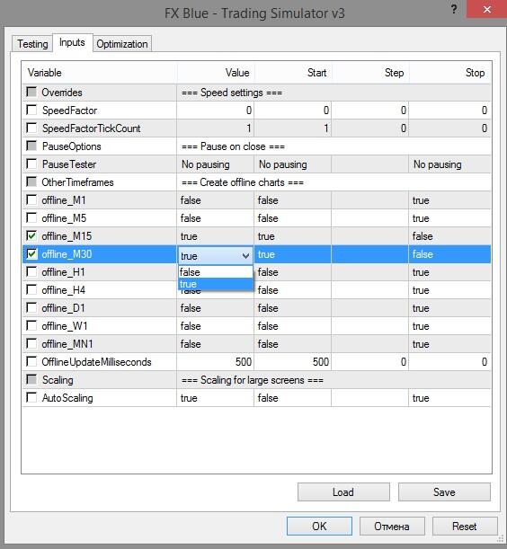Screen dimensions: 507x549
Task: Select the offline_MN1 Value cell
Action: pos(216,344)
